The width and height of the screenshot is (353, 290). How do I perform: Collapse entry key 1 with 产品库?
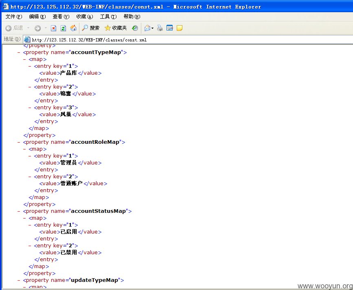point(30,66)
